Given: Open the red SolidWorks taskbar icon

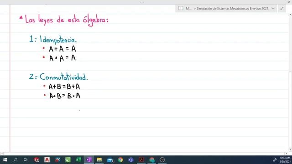Looking at the screenshot, I should pos(36,160).
